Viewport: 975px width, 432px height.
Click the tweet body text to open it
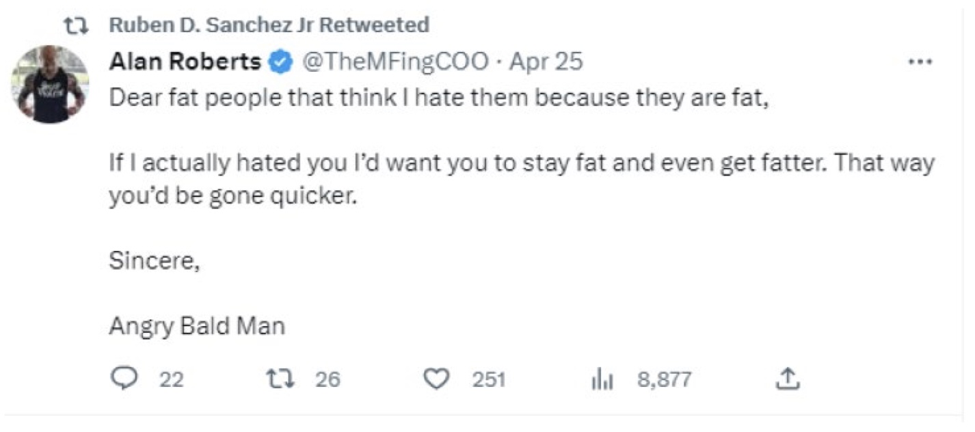coord(479,164)
